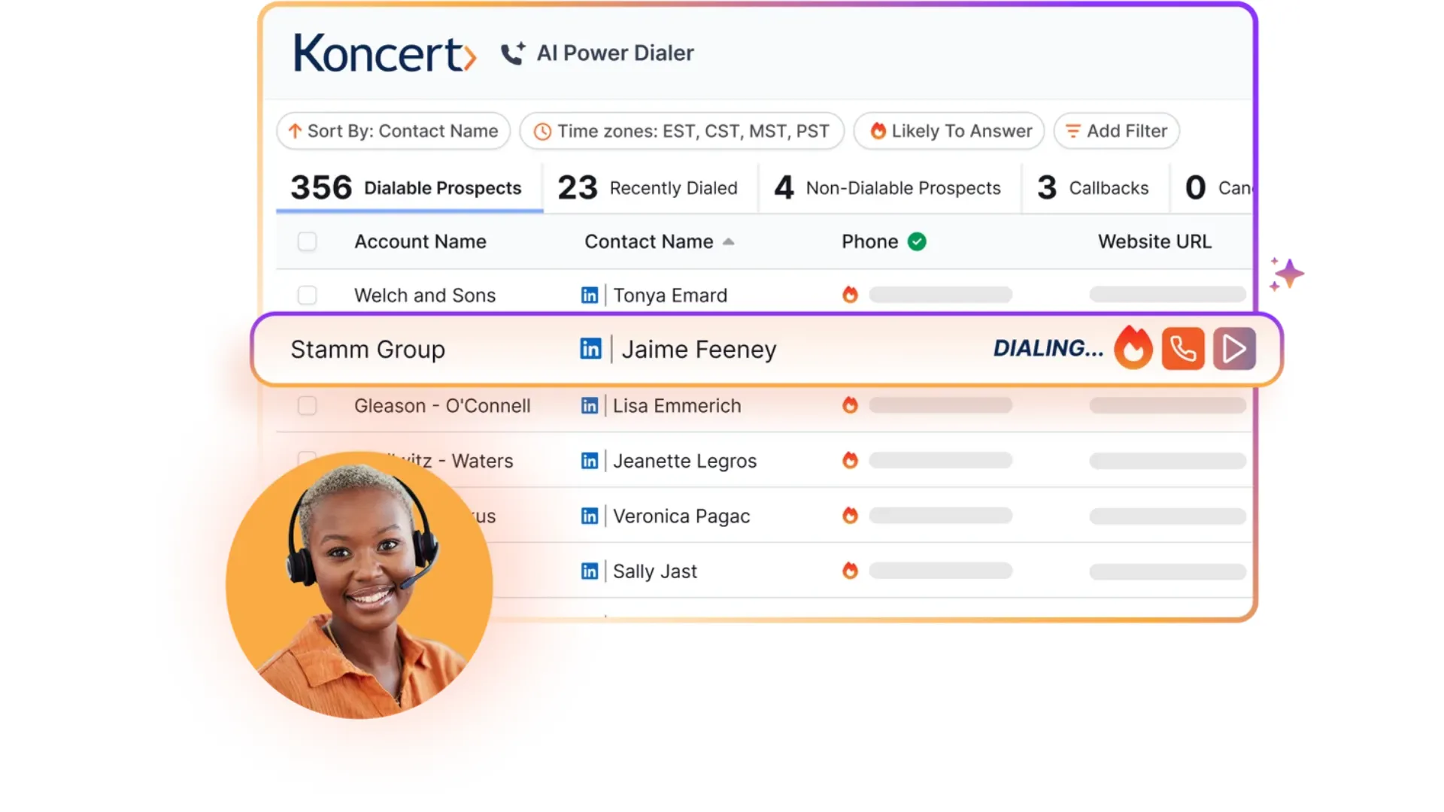Image resolution: width=1444 pixels, height=812 pixels.
Task: Click the Jaime Feeney contact name
Action: coord(699,350)
